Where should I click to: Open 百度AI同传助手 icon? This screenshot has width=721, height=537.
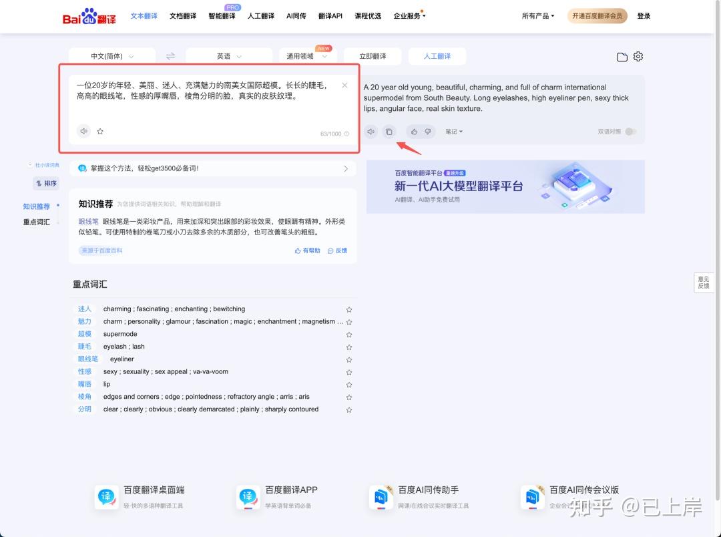381,497
